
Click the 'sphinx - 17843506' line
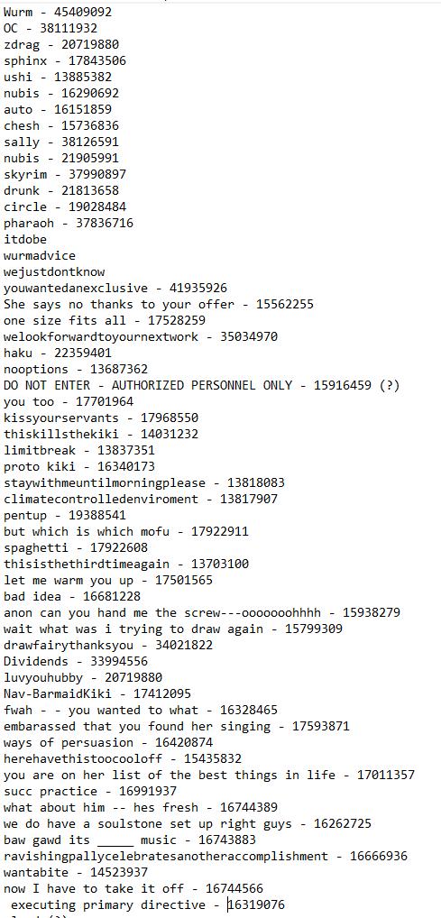pyautogui.click(x=64, y=61)
